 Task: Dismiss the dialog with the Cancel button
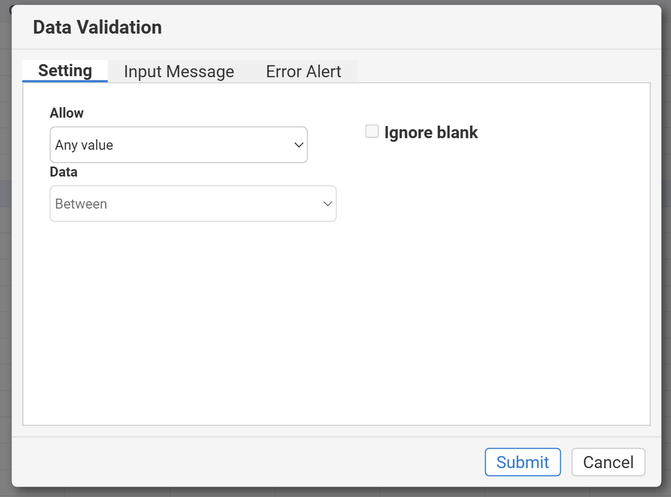coord(608,462)
